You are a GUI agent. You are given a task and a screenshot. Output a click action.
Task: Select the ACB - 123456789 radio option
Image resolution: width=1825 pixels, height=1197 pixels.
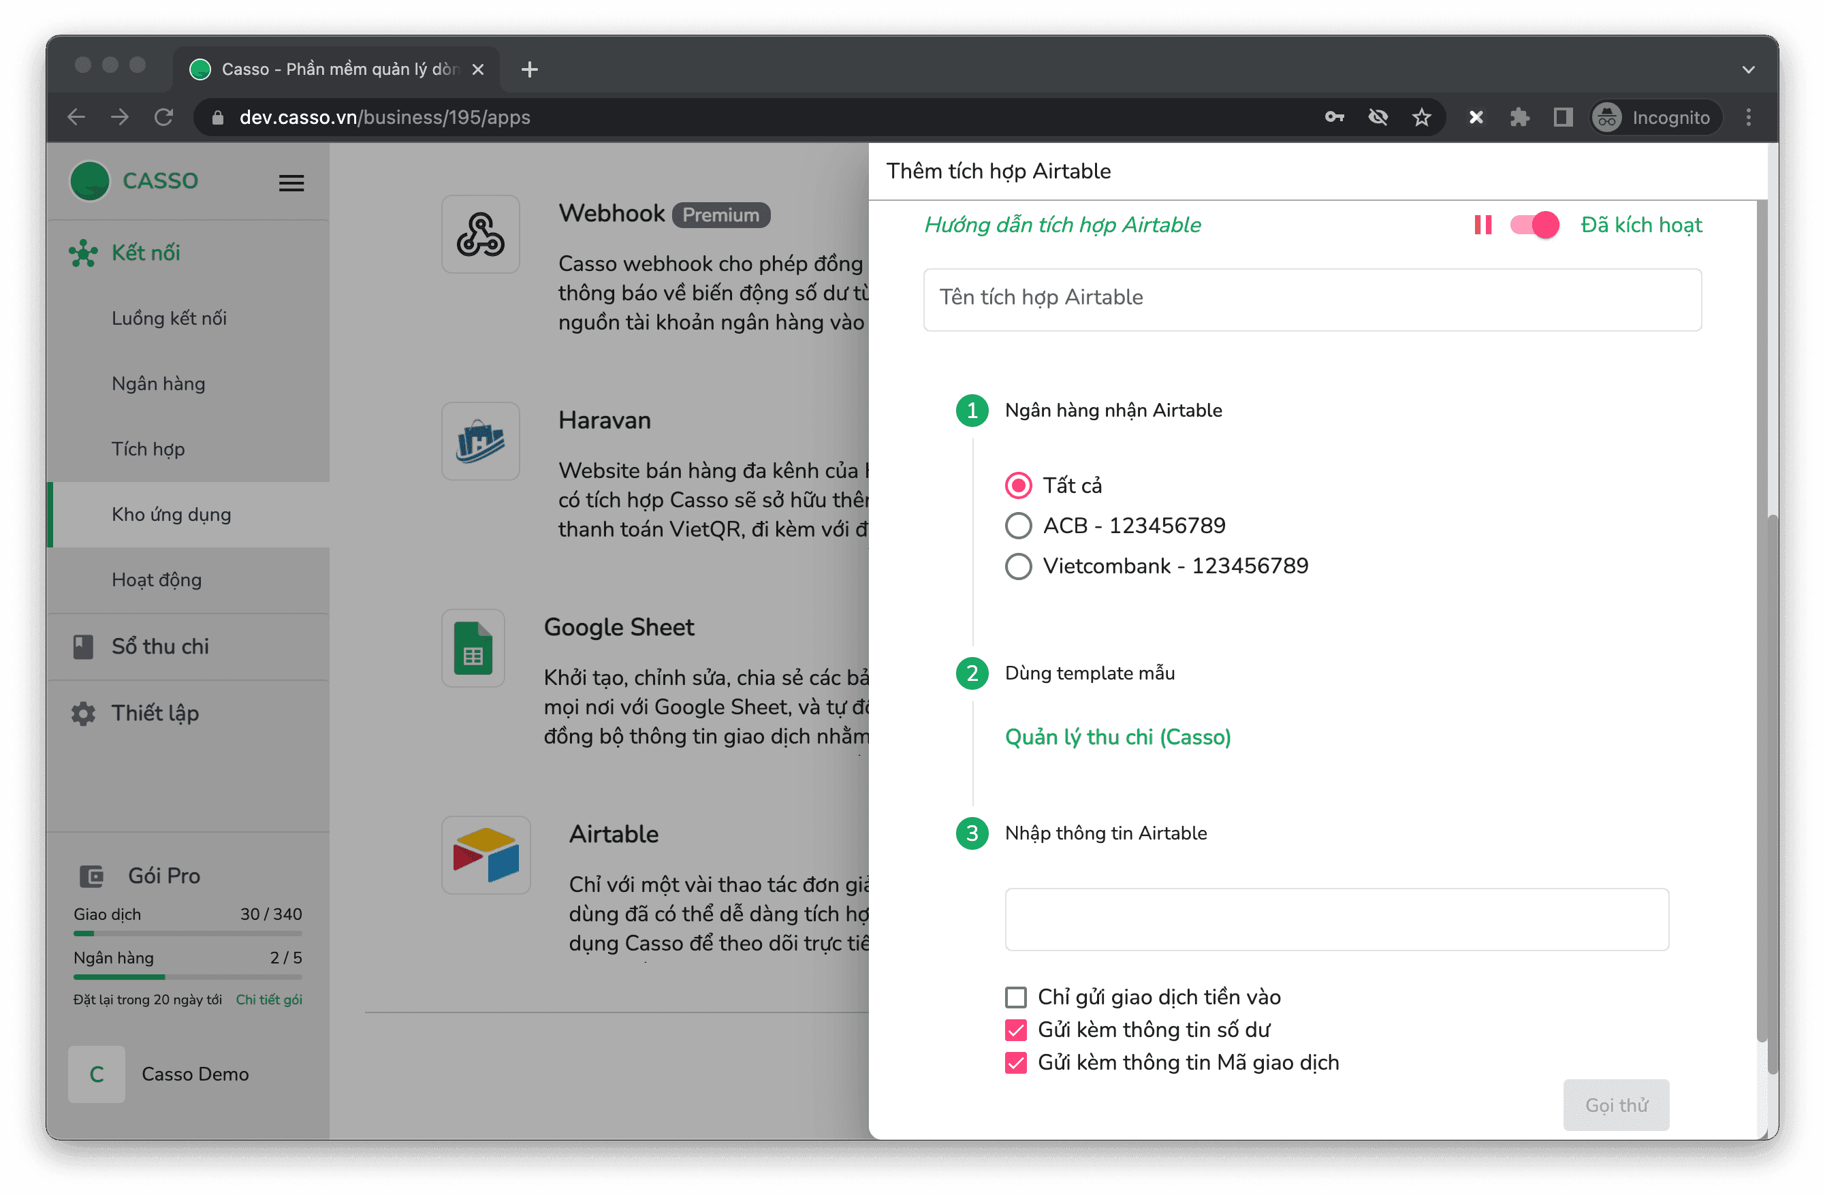[x=1017, y=526]
